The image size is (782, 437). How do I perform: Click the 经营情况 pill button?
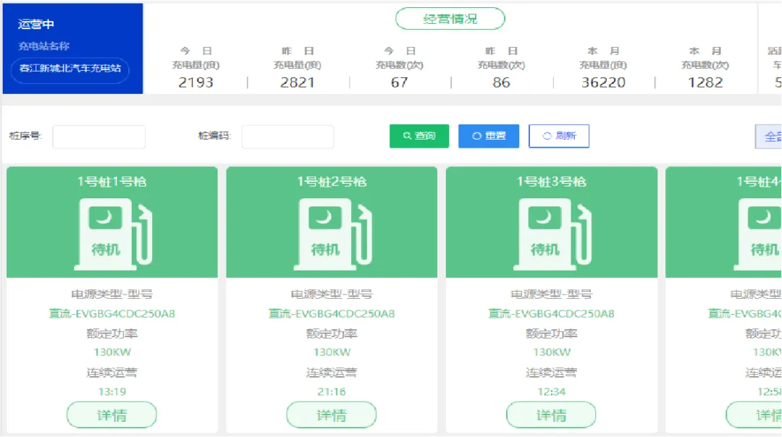coord(450,19)
